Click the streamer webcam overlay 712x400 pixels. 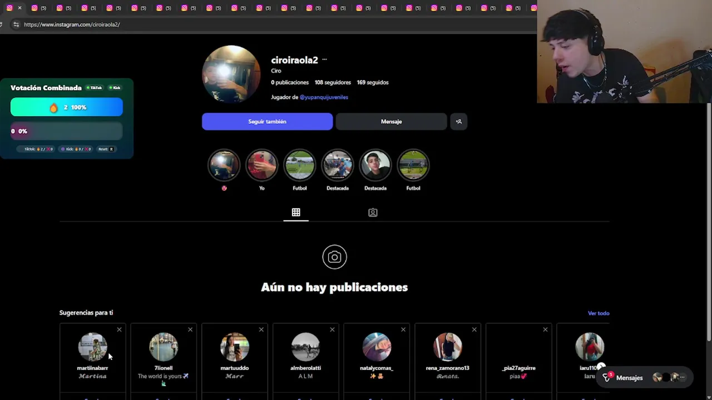(624, 52)
